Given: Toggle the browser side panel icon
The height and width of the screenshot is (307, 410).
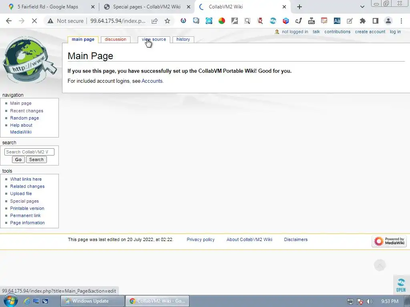Looking at the screenshot, I should (x=376, y=21).
